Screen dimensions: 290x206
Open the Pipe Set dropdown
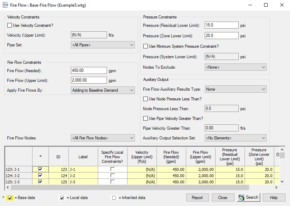(x=132, y=45)
